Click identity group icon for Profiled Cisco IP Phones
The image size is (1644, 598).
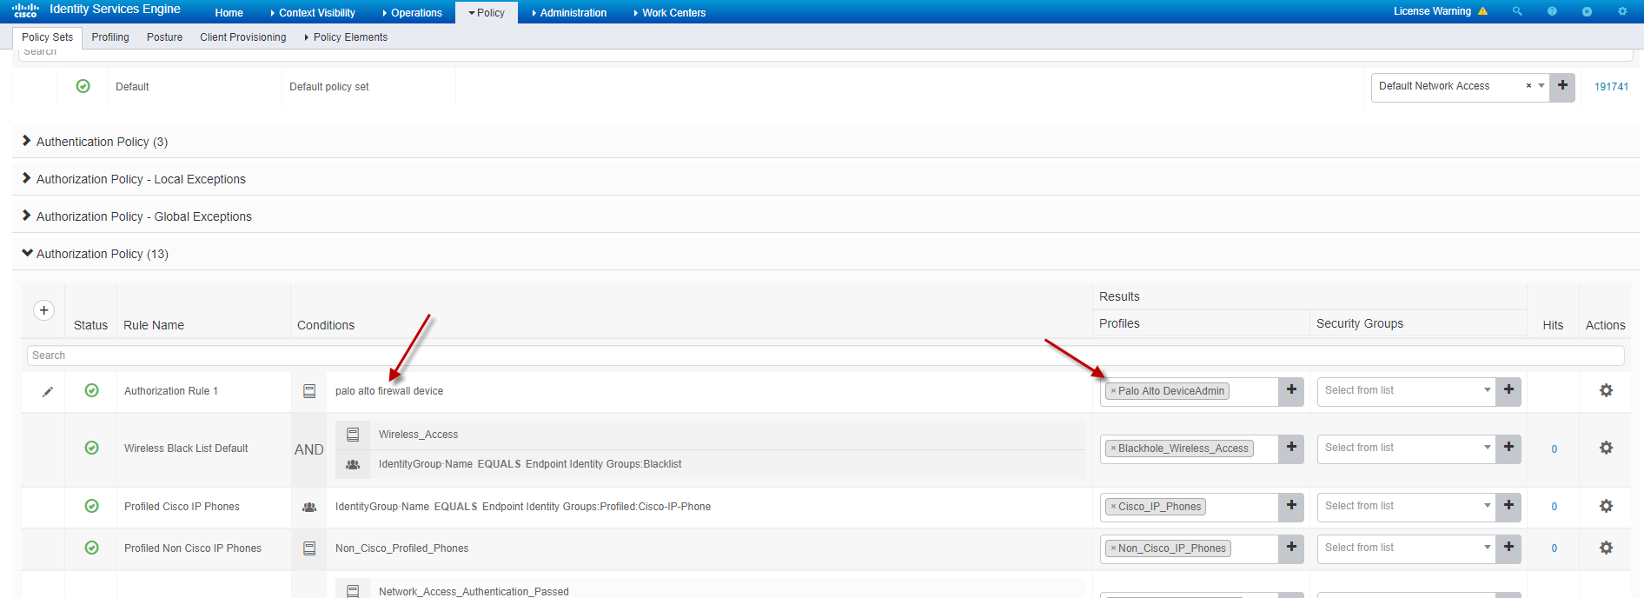(309, 507)
